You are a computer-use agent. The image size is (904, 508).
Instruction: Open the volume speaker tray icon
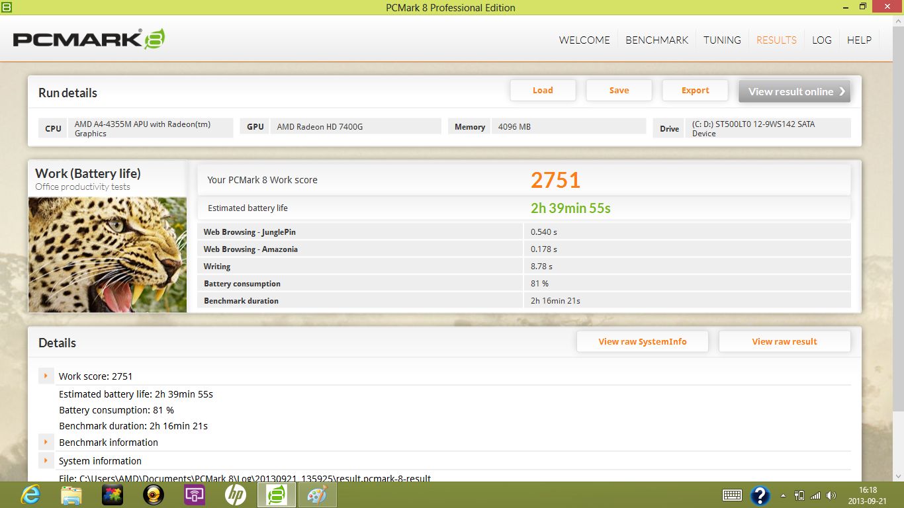[x=831, y=495]
